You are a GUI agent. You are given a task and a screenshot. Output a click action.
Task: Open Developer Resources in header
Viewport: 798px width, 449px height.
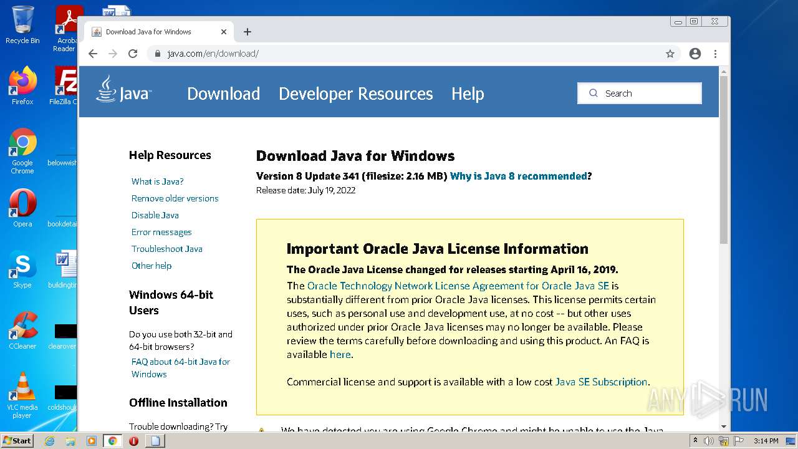click(355, 94)
